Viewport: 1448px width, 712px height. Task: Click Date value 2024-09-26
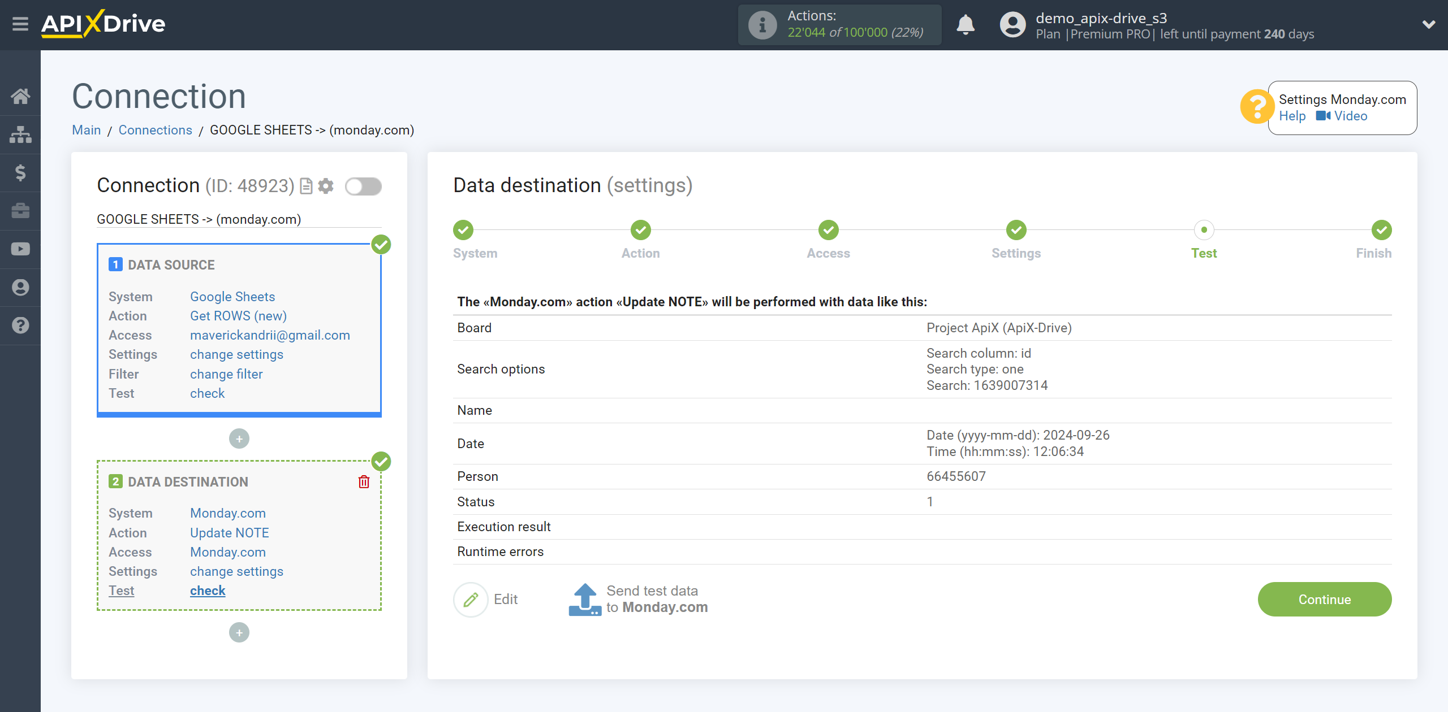(x=1018, y=435)
